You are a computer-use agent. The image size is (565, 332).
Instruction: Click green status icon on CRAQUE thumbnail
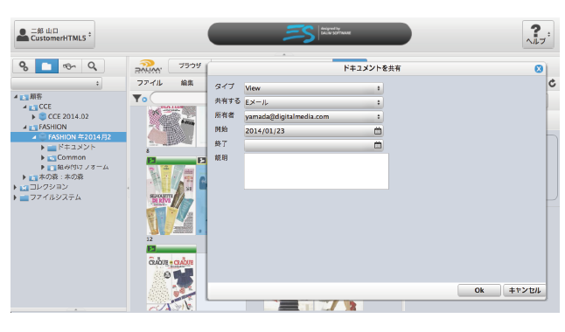151,249
